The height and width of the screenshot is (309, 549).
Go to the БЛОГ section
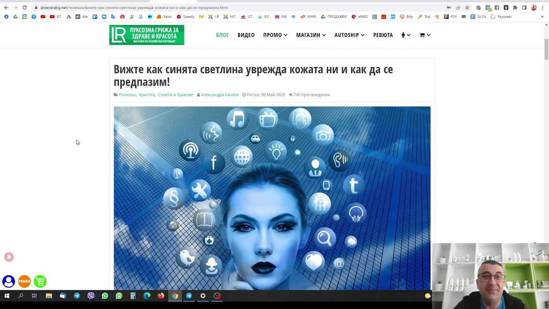coord(222,35)
